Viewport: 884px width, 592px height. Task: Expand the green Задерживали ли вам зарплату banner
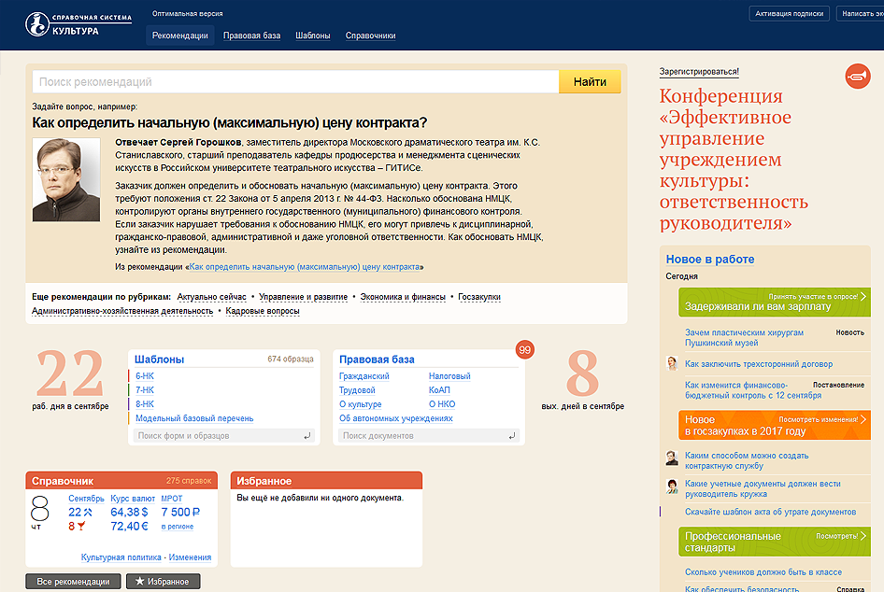tap(775, 302)
